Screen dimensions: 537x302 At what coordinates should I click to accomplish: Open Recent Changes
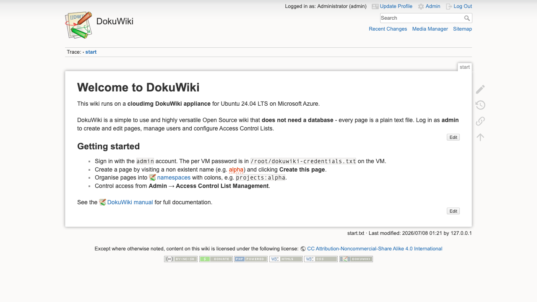click(388, 29)
